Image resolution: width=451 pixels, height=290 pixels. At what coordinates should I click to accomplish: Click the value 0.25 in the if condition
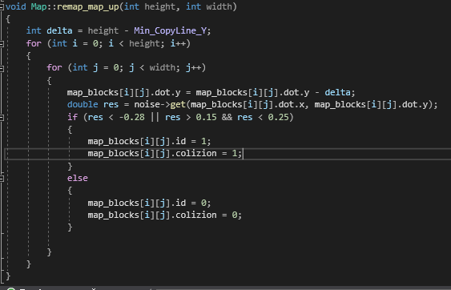tap(279, 118)
